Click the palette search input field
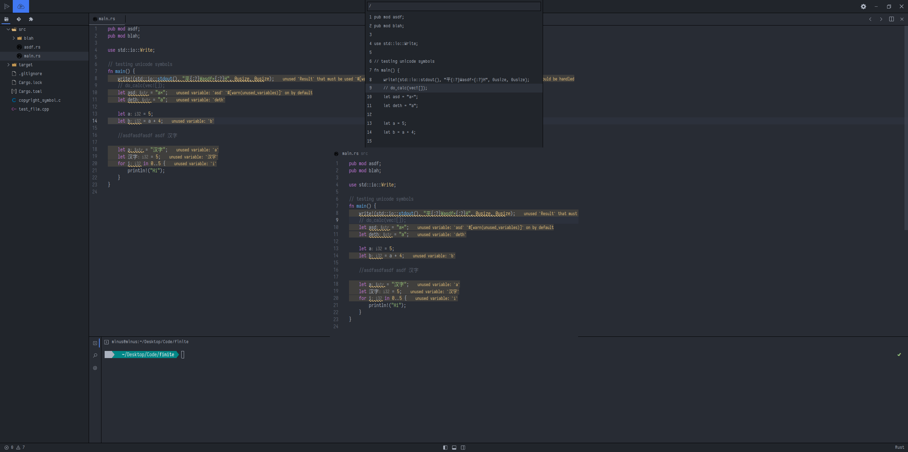908x452 pixels. point(454,6)
